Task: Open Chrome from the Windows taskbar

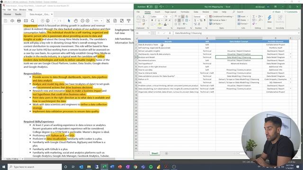Action: [135, 167]
